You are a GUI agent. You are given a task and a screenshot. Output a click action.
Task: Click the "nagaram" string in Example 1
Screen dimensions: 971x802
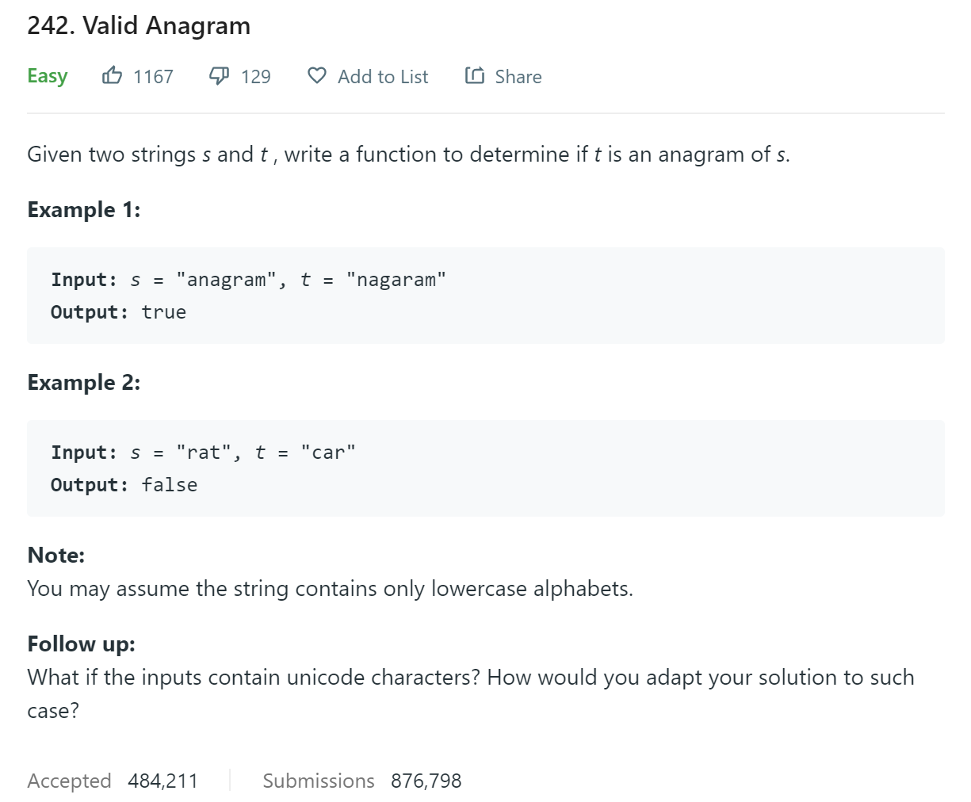point(396,280)
